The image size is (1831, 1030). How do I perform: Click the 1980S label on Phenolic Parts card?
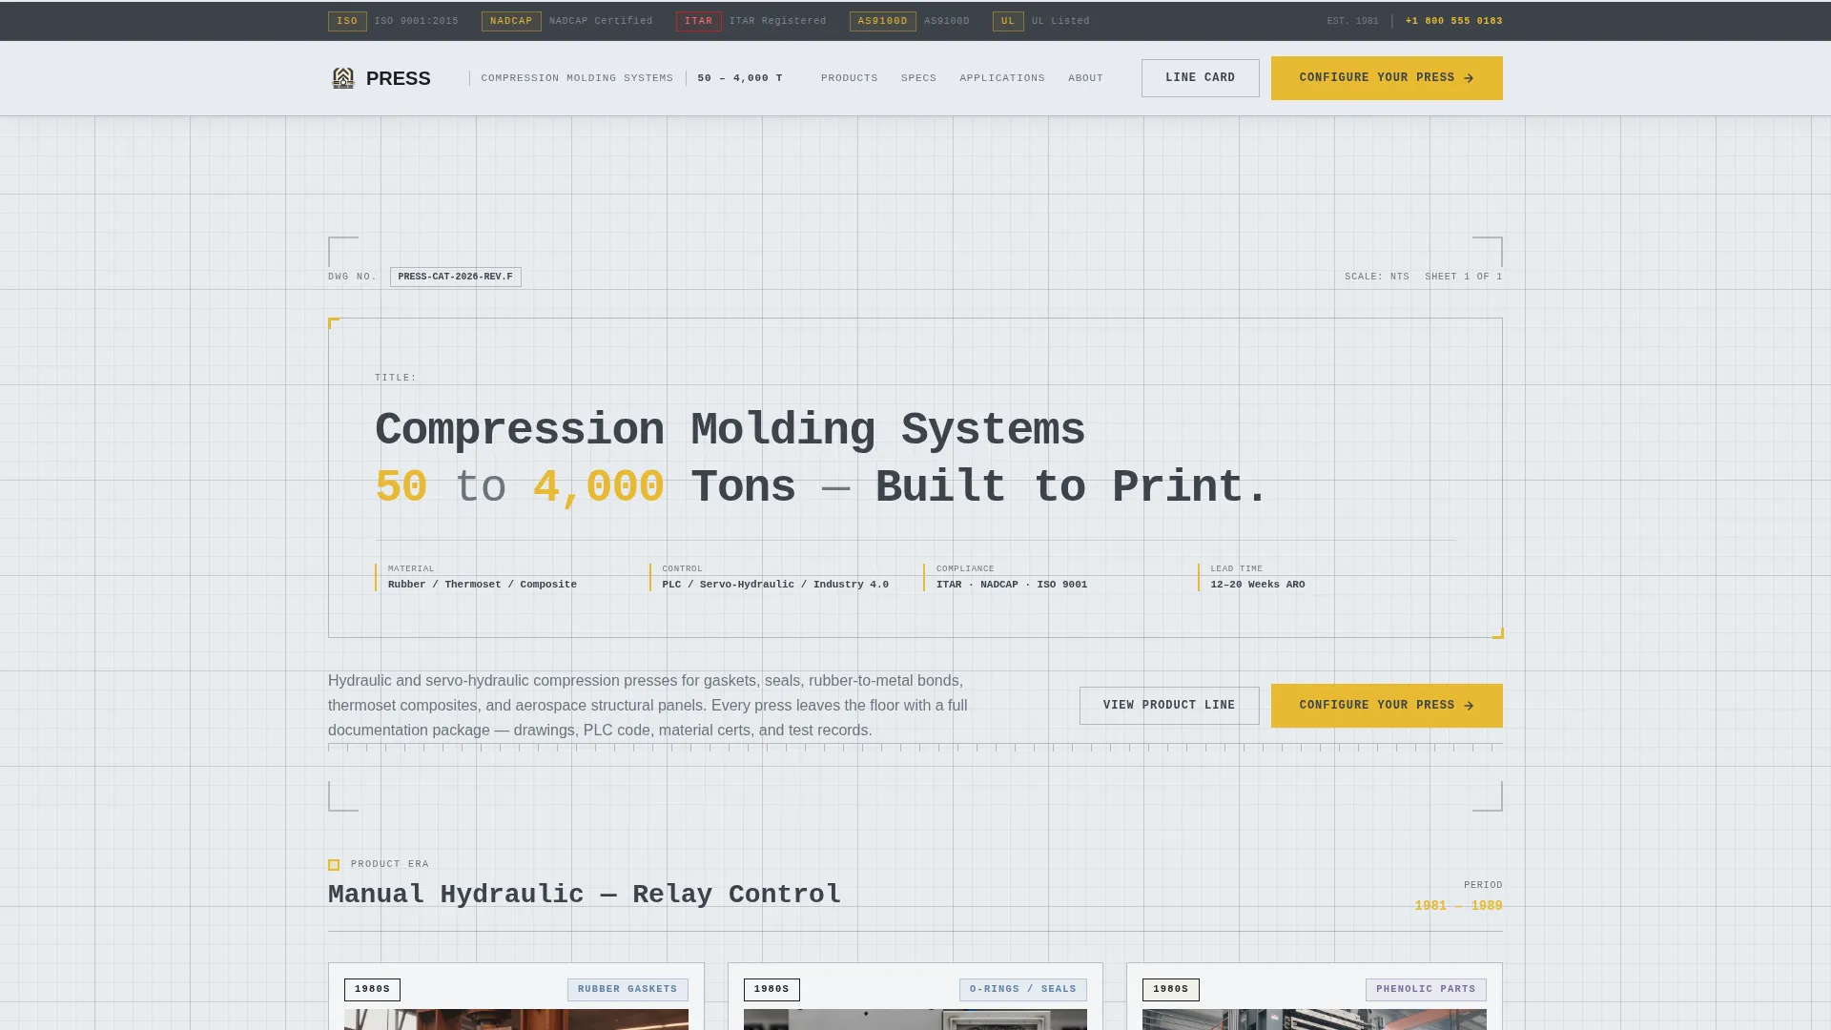pos(1170,990)
